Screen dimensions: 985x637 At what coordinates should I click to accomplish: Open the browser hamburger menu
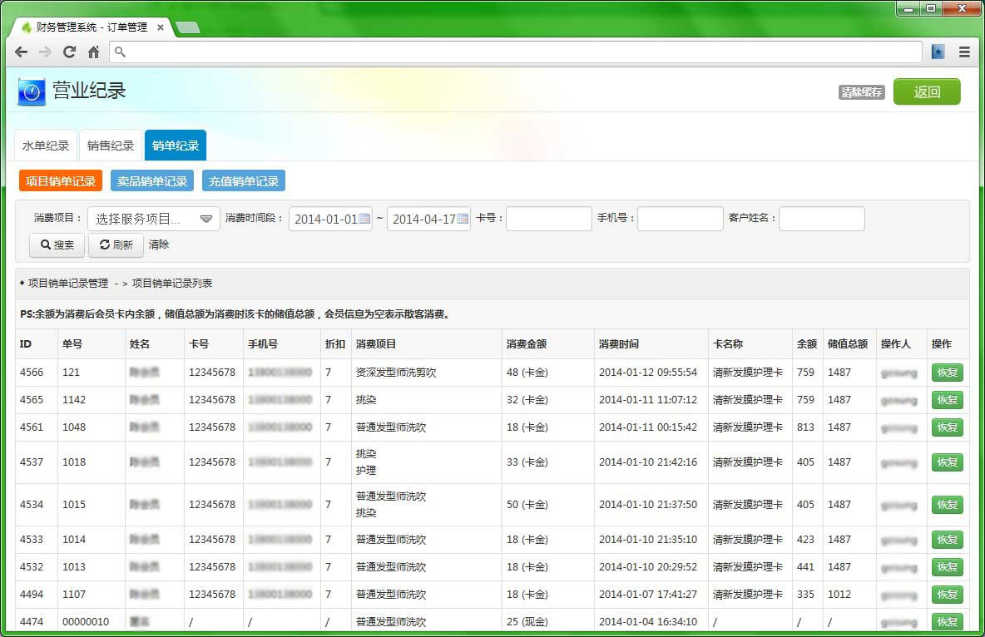[964, 52]
